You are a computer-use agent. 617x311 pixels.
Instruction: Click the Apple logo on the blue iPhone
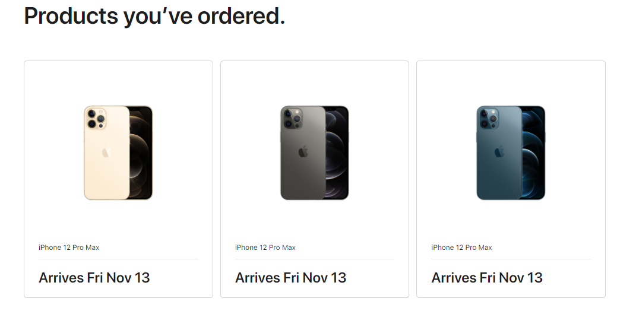pos(499,151)
